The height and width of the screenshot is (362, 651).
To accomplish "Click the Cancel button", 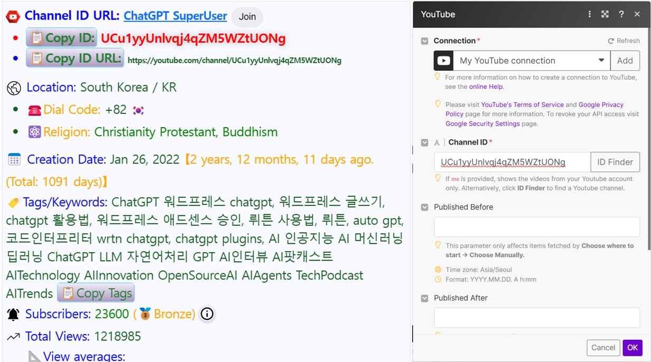I will click(603, 348).
